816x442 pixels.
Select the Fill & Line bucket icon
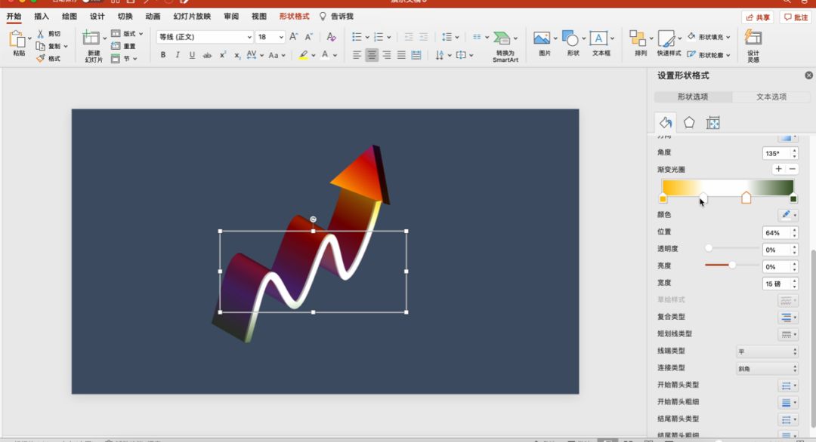(x=665, y=123)
